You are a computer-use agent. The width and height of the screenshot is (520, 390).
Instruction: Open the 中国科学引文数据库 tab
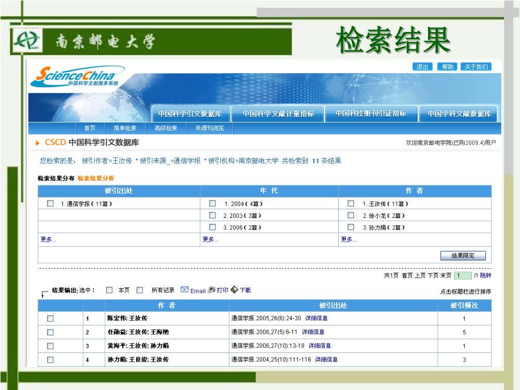coord(189,114)
